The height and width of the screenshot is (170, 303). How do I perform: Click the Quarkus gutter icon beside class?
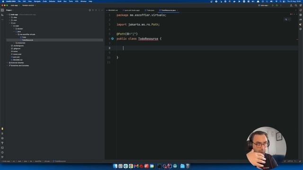coord(113,39)
